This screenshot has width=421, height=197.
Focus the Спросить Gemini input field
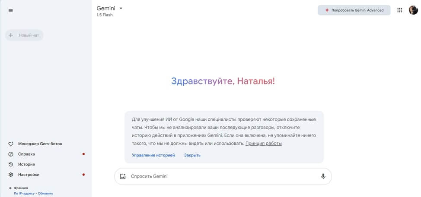[223, 176]
